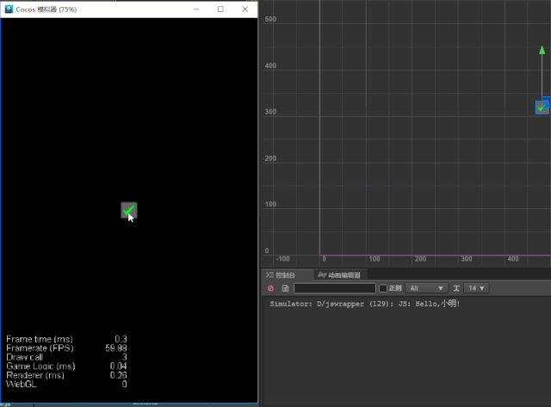Focus the console filter input field

(335, 288)
